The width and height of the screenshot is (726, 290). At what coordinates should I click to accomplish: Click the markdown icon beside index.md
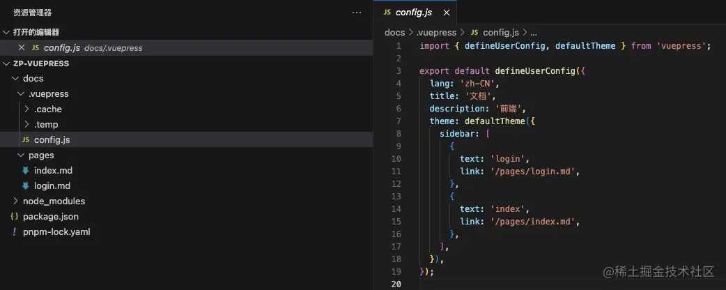click(x=26, y=171)
